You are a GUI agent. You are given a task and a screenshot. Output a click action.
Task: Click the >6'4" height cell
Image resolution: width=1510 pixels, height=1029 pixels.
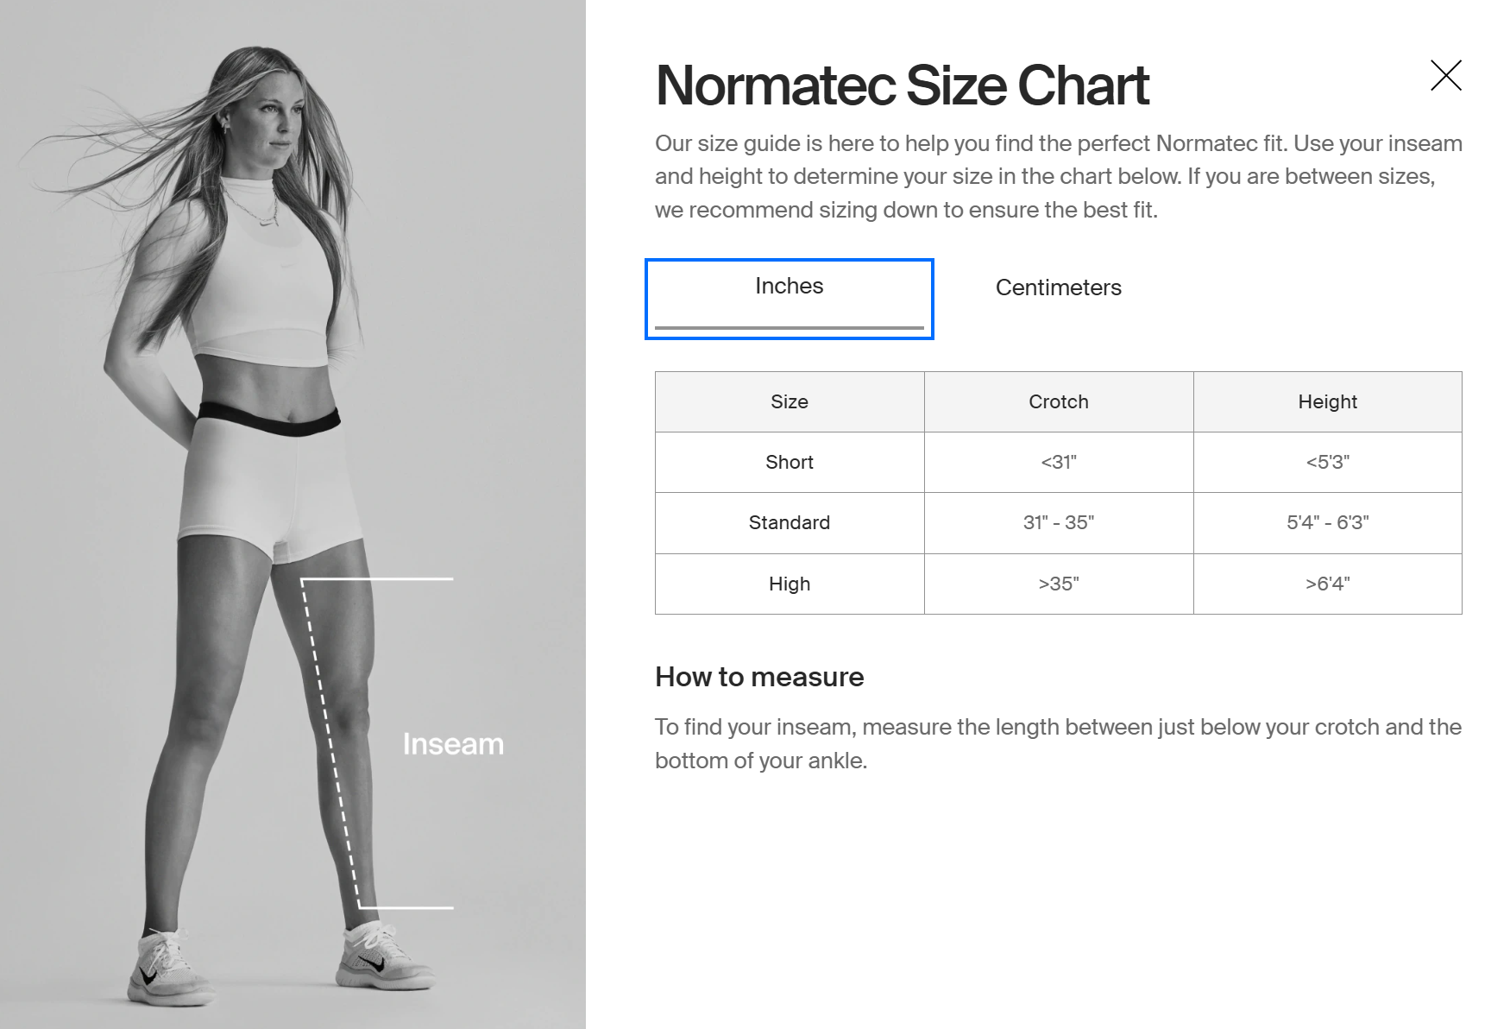(1327, 584)
